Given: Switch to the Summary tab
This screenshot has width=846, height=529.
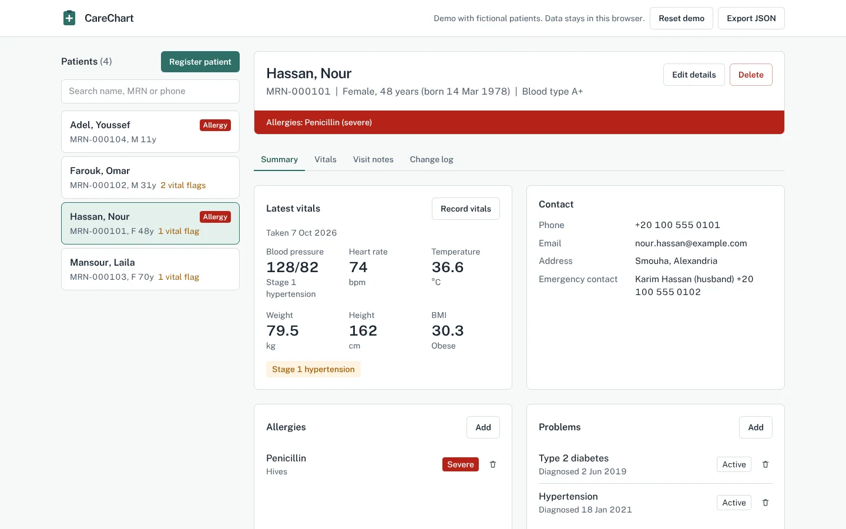Looking at the screenshot, I should (279, 159).
